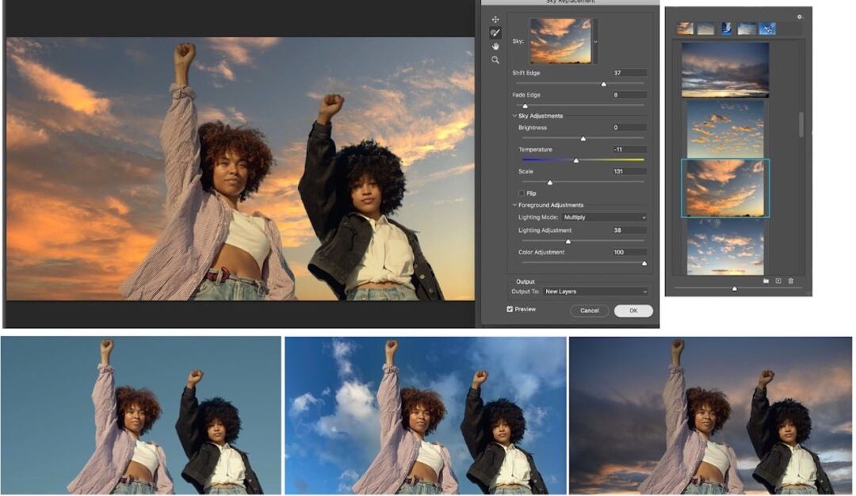Uncheck the Preview checkbox
Screen dimensions: 856x496
tap(510, 309)
